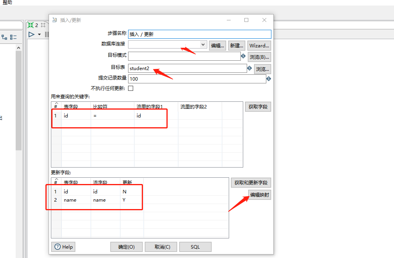Click the 提交记录数量 field showing 100

pyautogui.click(x=197, y=79)
